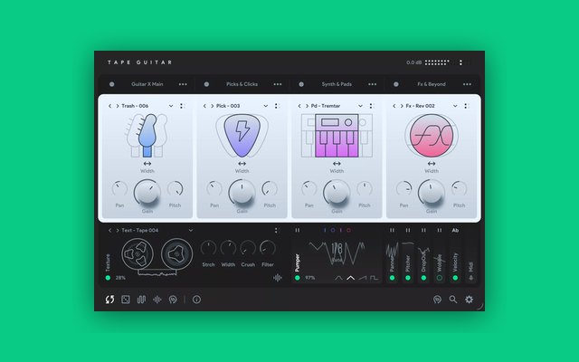Open the Synth & Pads three-dots menu
The height and width of the screenshot is (362, 579).
372,84
